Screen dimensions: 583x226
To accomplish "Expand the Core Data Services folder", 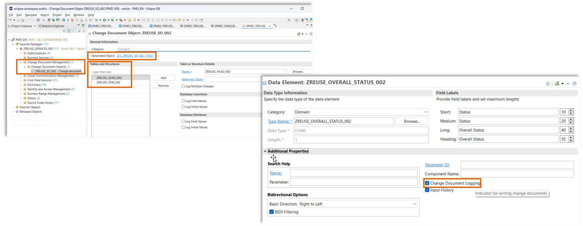I will click(x=21, y=80).
